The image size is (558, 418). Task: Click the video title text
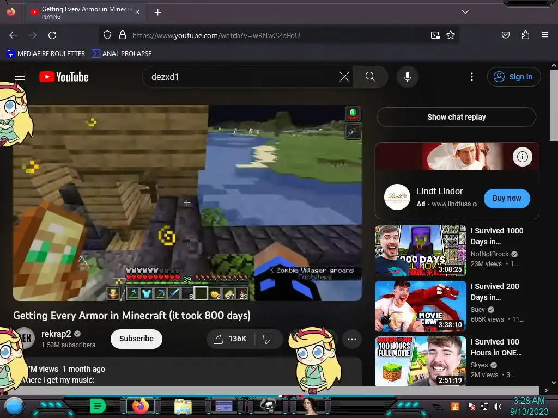click(132, 315)
